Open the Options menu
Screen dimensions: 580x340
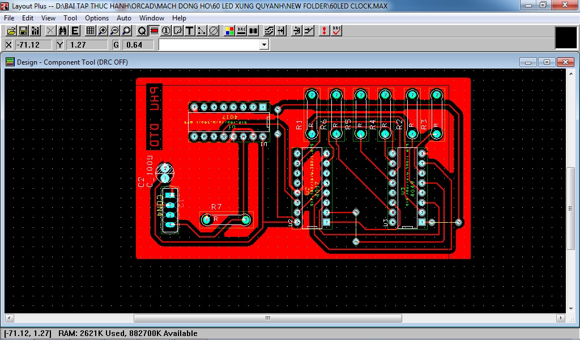click(97, 18)
